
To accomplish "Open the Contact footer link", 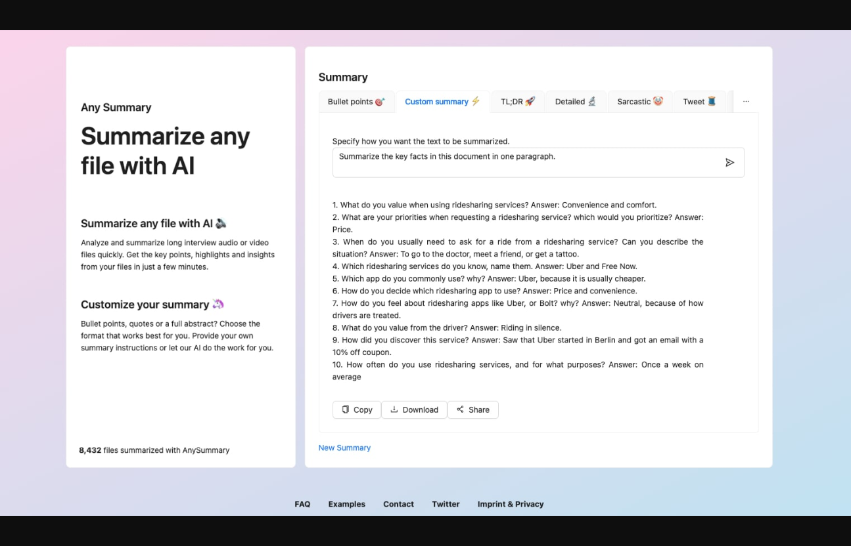I will click(398, 504).
